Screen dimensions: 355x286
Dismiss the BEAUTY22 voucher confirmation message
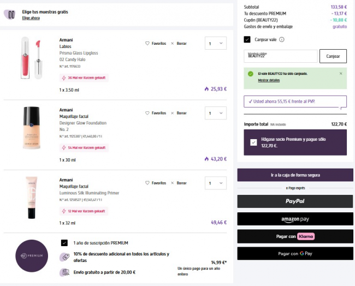341,73
